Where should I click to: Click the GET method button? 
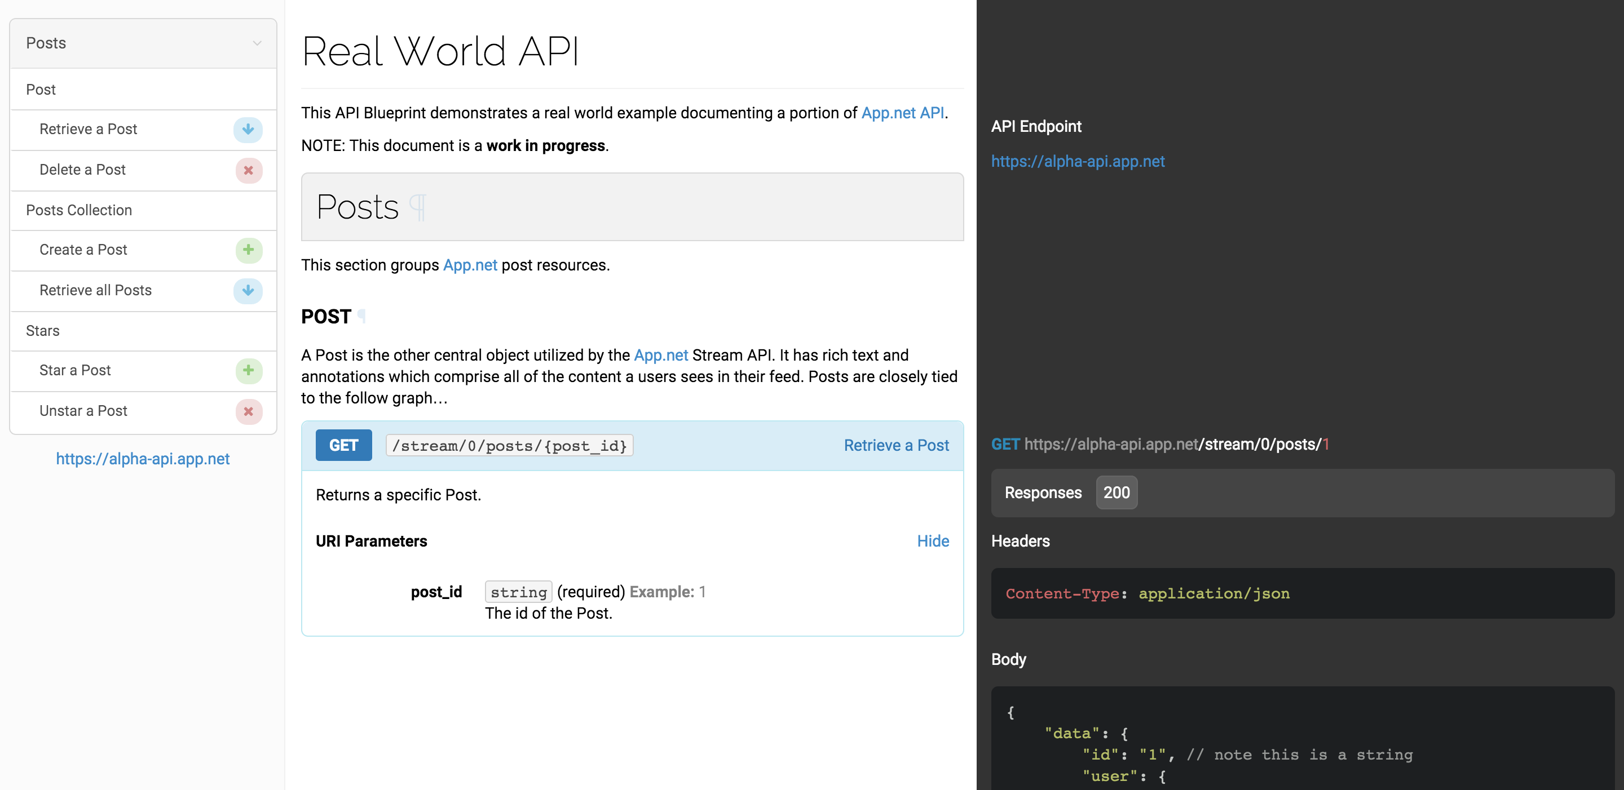[343, 445]
